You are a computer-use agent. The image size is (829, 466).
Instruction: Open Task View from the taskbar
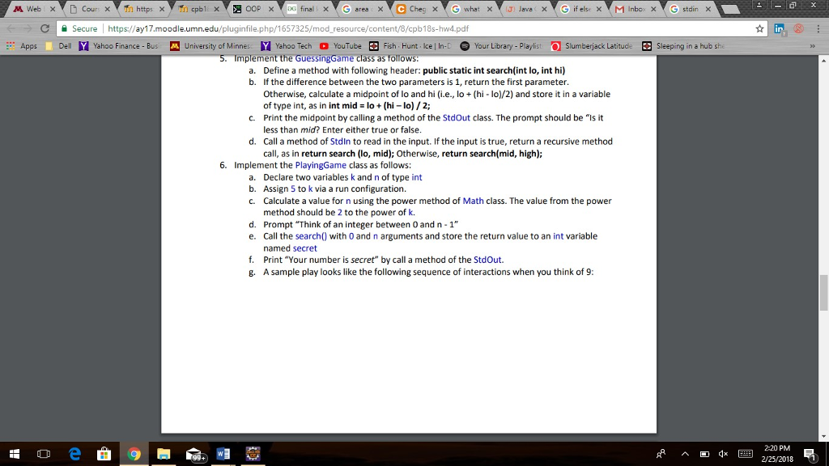43,453
